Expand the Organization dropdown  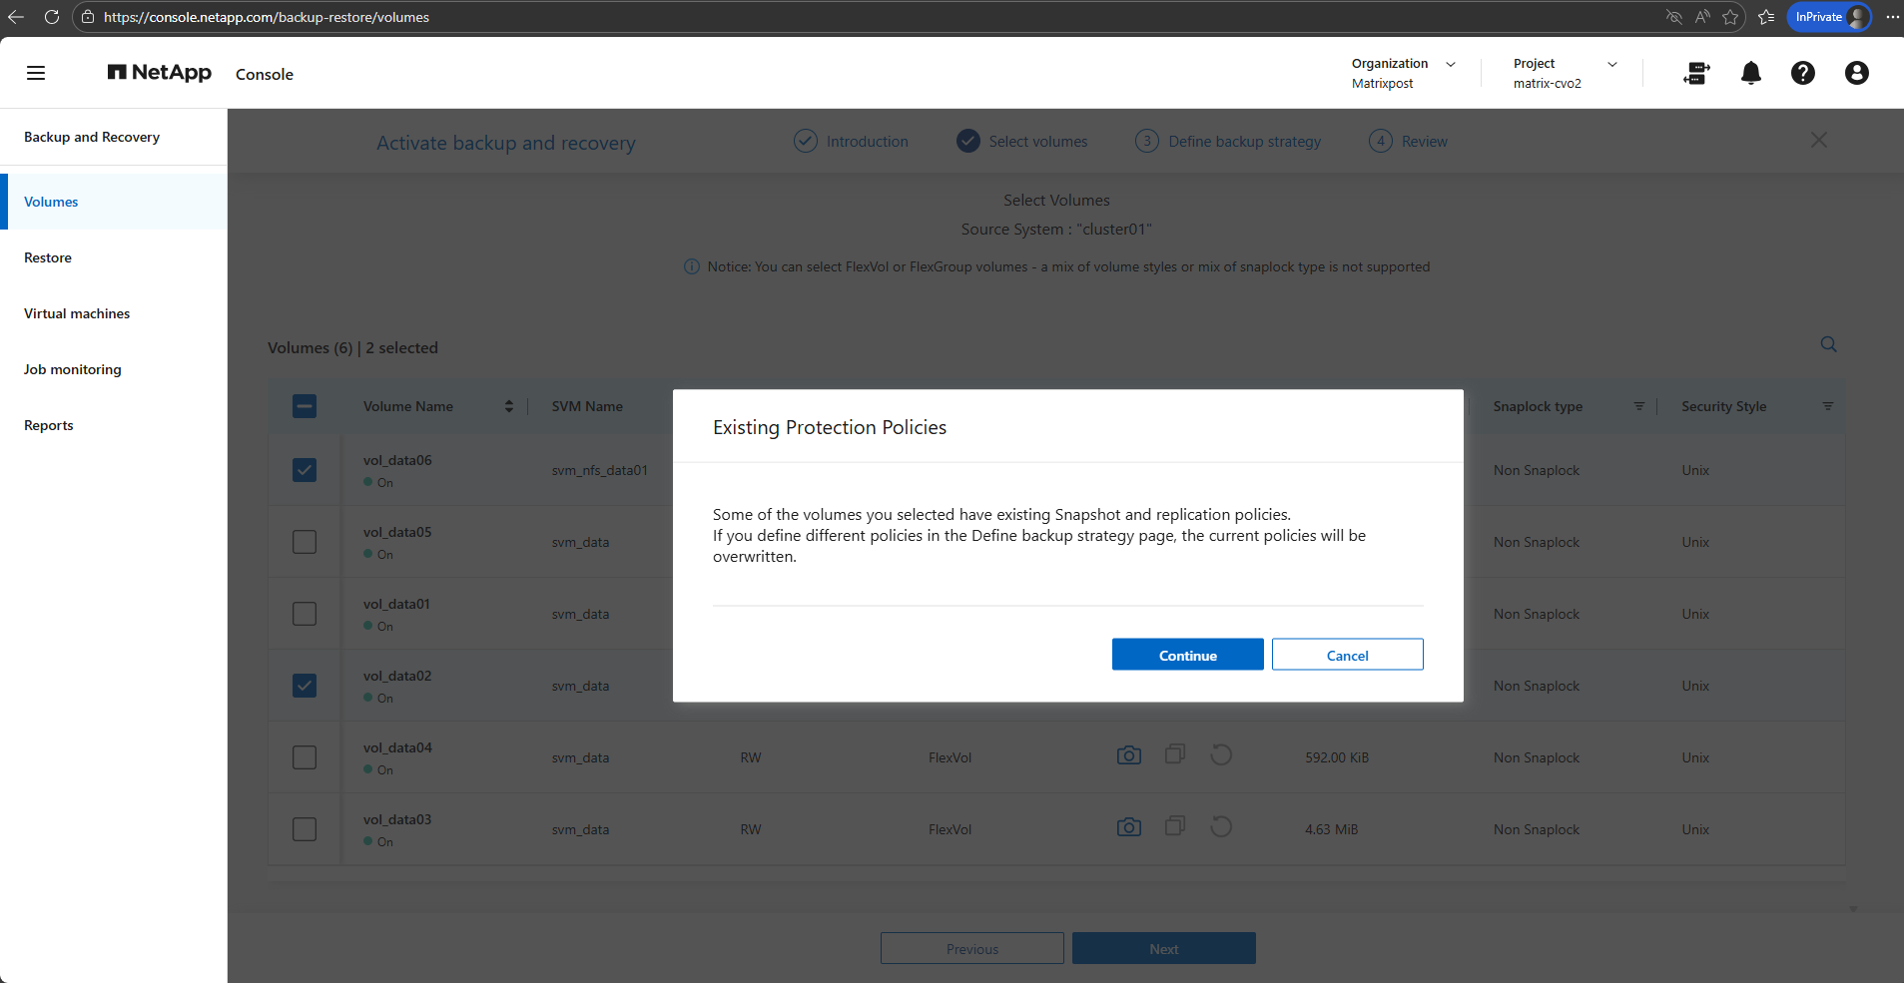1450,64
